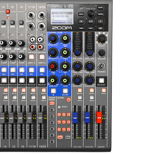154x154 pixels.
Task: Turn the EFX2 TYPE selector knob
Action: [x=90, y=53]
